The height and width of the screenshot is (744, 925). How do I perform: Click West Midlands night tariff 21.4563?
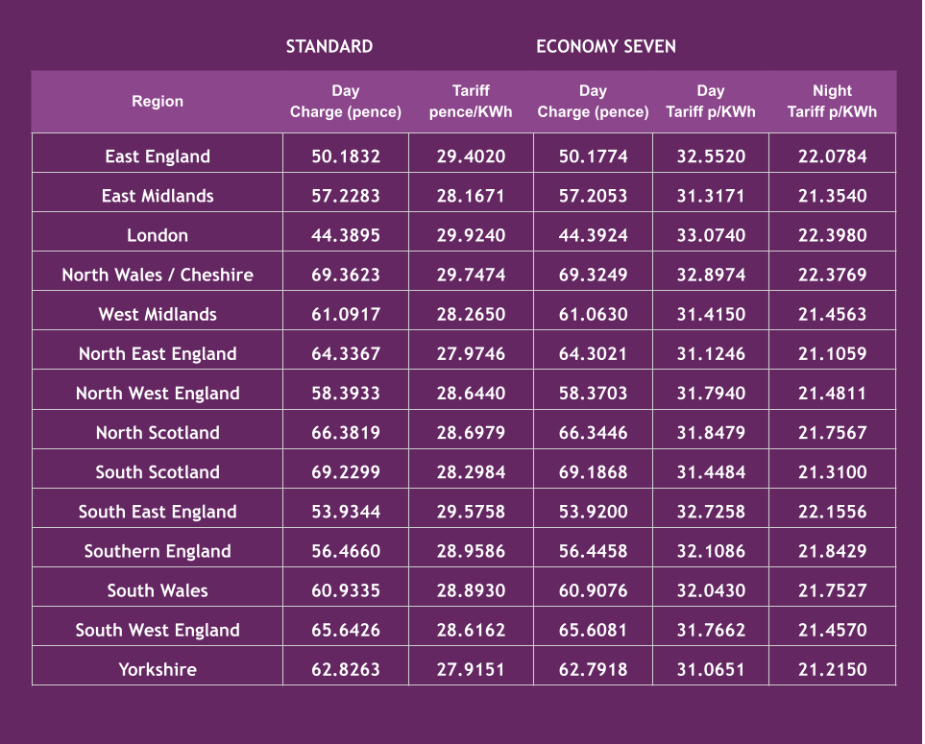[832, 314]
